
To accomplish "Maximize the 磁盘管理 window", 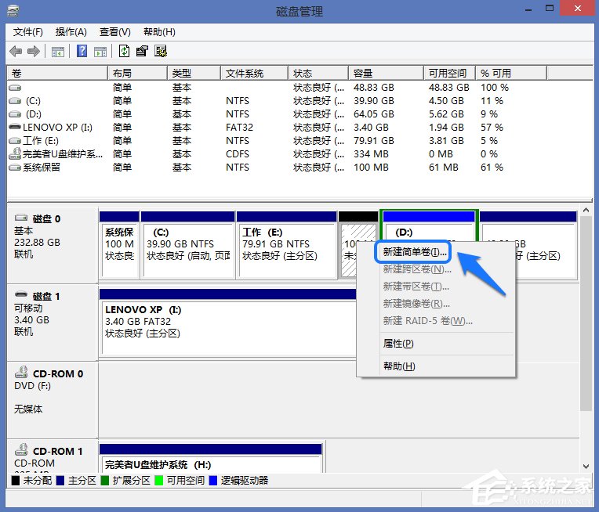I will pos(550,9).
